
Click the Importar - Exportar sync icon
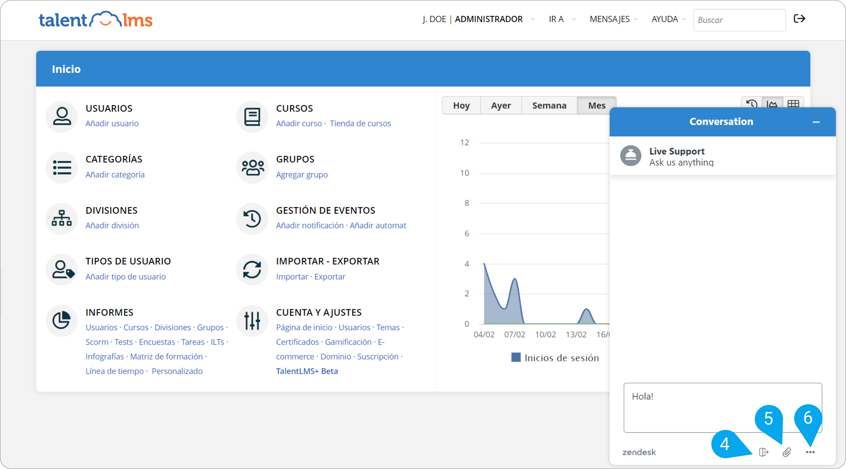252,269
